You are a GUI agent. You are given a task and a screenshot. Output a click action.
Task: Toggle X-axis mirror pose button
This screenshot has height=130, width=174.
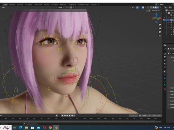pos(149,11)
